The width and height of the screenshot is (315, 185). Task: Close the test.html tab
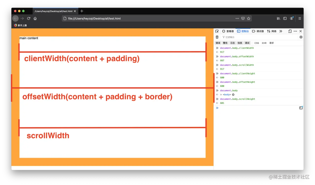pos(75,11)
